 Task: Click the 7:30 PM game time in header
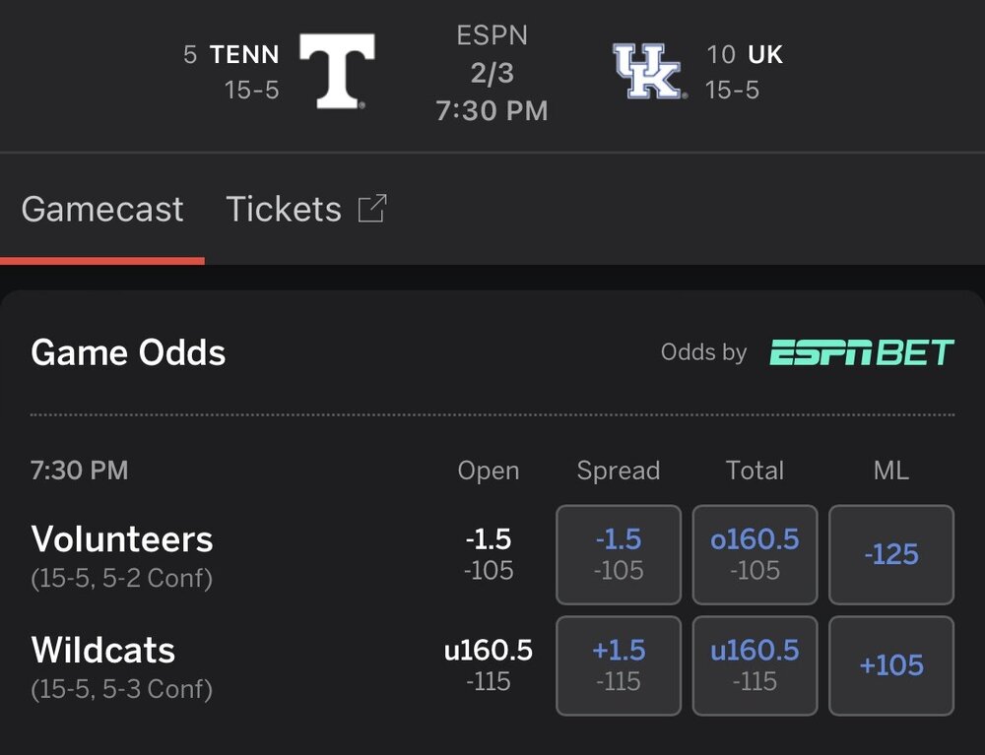click(492, 110)
